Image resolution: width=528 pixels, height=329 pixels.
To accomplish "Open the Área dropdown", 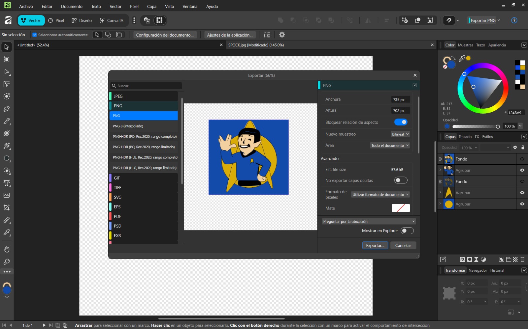I will click(x=390, y=145).
